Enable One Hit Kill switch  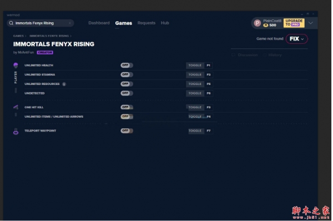(x=127, y=107)
